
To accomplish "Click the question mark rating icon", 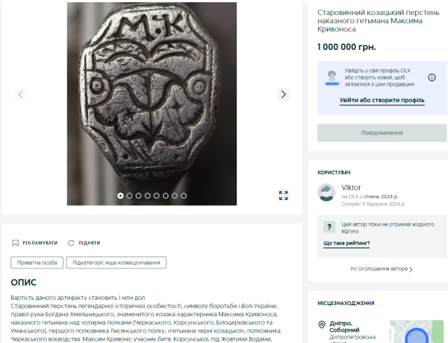I will point(329,227).
